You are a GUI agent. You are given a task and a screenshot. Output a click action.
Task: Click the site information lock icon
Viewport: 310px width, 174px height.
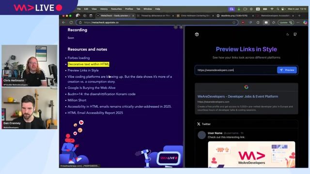[x=80, y=23]
